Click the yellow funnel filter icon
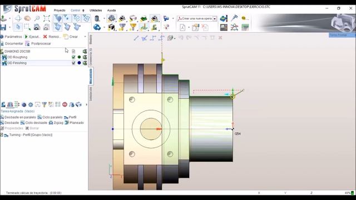Screen dimensions: 356x200 [x=44, y=104]
